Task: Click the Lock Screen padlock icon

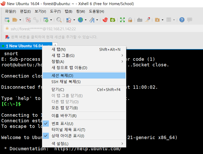Action: pos(130,20)
